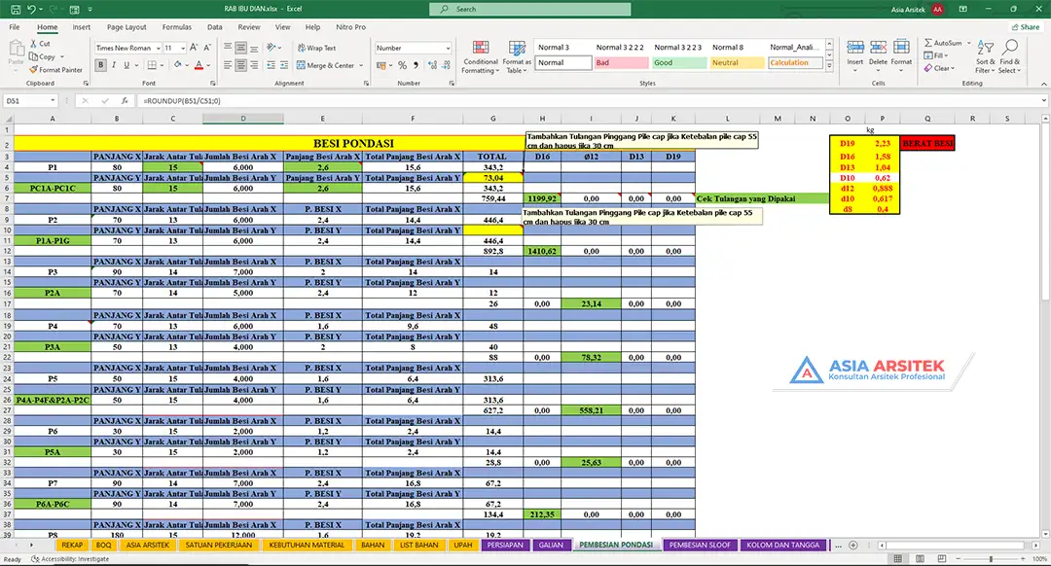1051x566 pixels.
Task: Open the Fill dropdown
Action: (934, 55)
